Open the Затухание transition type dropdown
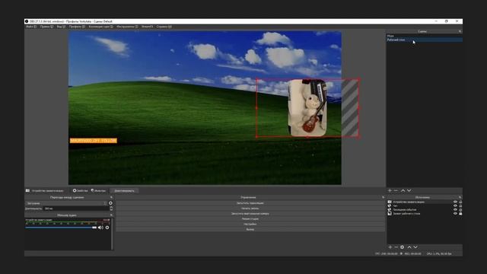The image size is (487, 274). (66, 203)
